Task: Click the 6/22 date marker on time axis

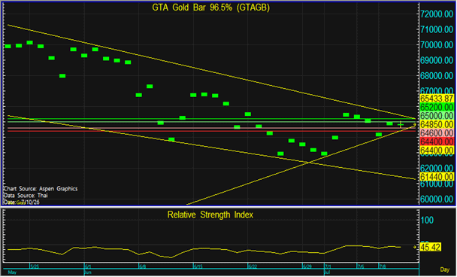Action: [x=253, y=266]
